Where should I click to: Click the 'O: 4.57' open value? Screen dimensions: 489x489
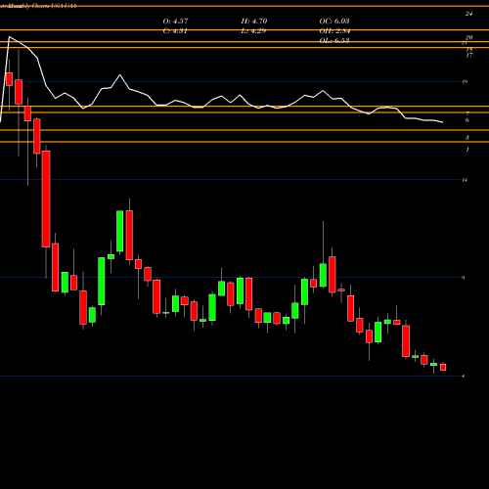point(175,22)
